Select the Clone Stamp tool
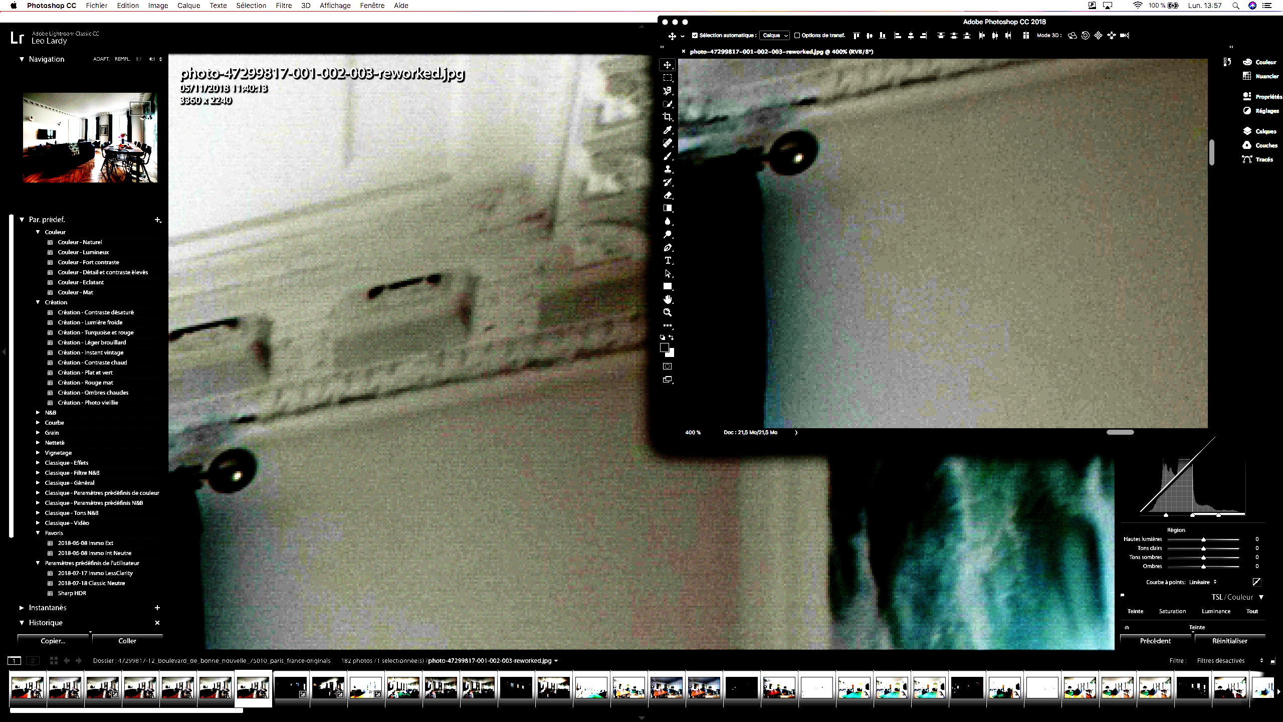The image size is (1283, 722). pos(668,169)
